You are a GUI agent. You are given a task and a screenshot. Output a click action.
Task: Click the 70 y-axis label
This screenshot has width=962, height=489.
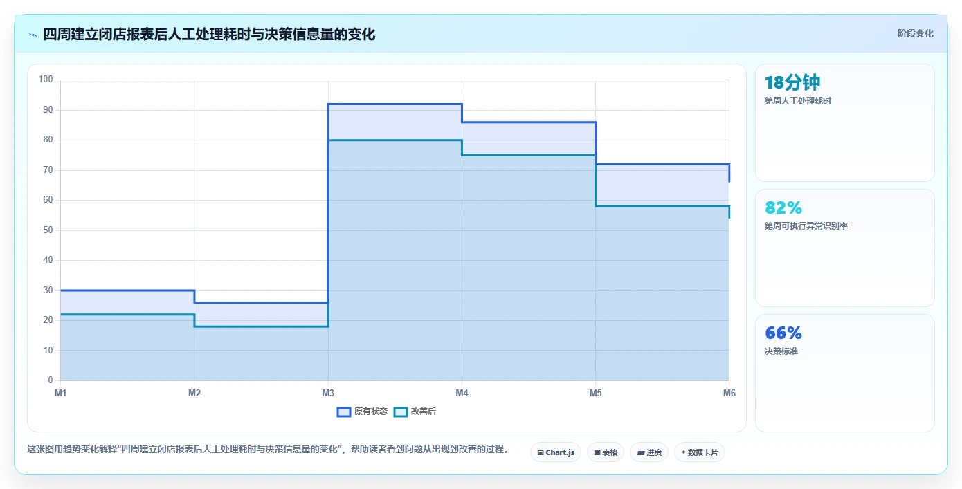[x=48, y=170]
